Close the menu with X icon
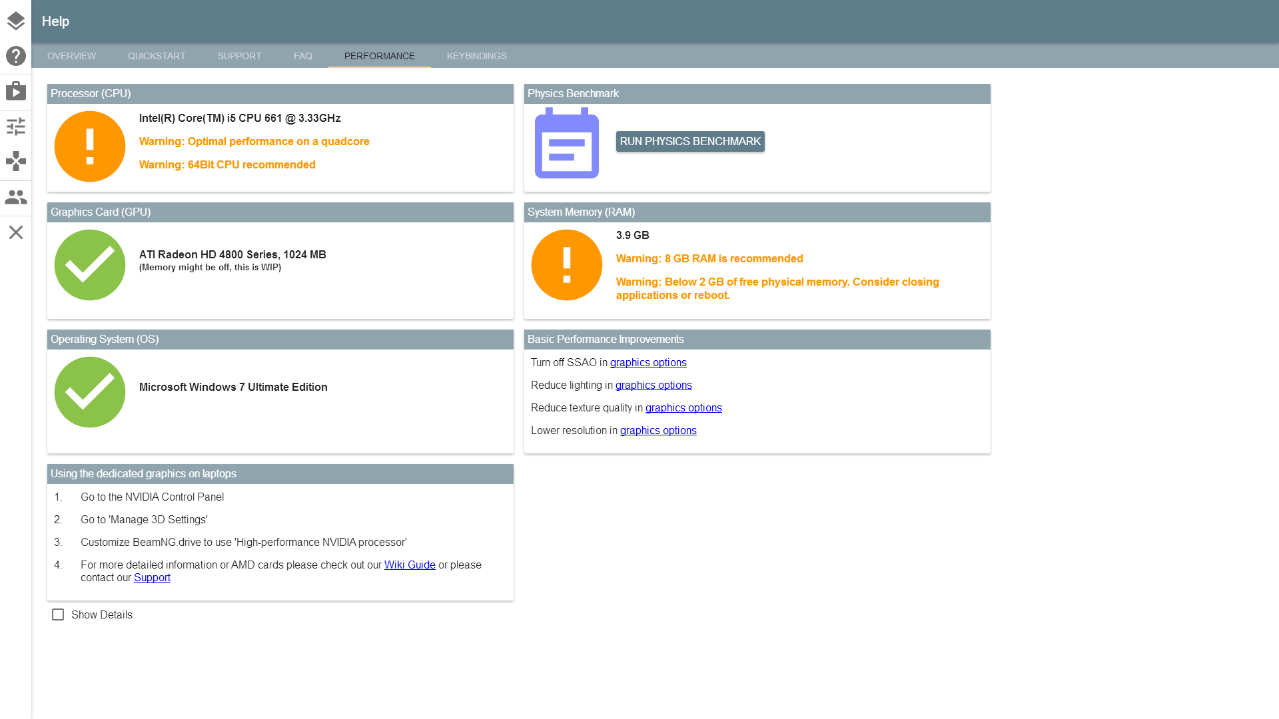Image resolution: width=1279 pixels, height=719 pixels. tap(15, 232)
